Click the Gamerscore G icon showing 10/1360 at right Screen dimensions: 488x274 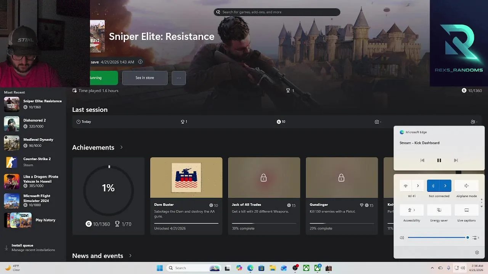point(464,91)
